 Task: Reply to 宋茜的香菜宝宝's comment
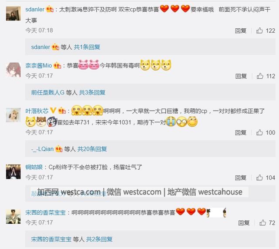pos(244,223)
